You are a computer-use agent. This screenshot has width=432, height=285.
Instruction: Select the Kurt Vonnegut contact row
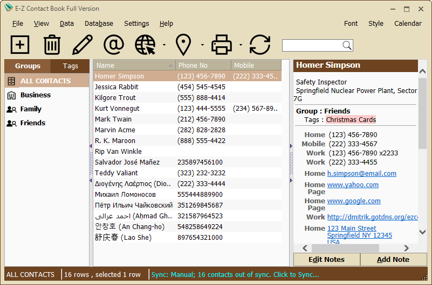187,109
